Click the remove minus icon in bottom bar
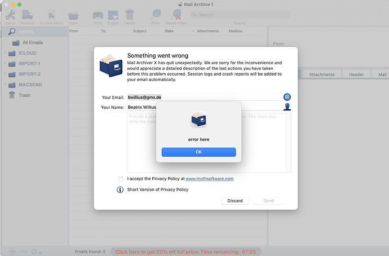The image size is (389, 256). 23,251
